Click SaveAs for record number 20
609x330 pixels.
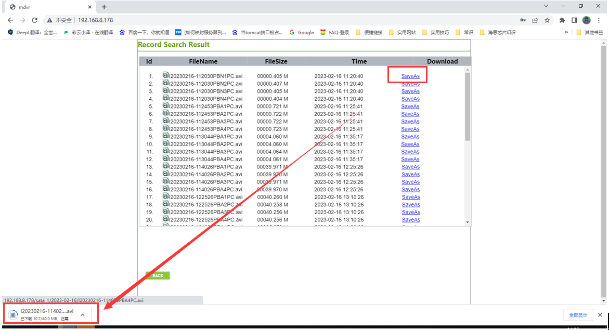(411, 220)
